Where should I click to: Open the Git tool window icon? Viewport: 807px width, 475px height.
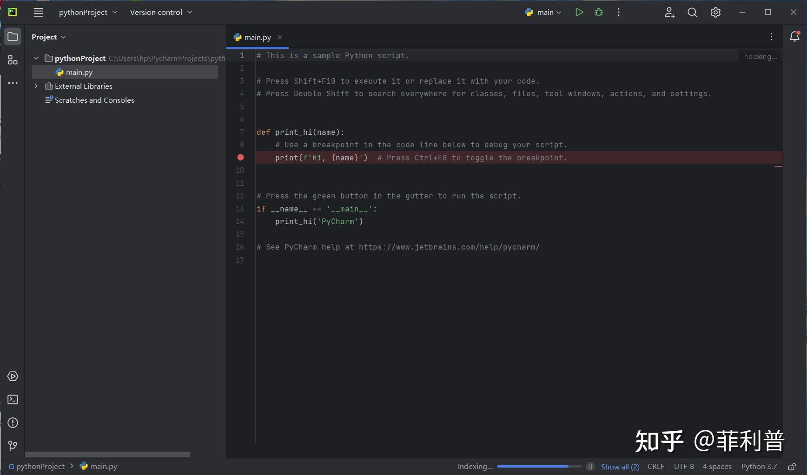(13, 446)
